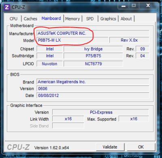The image size is (162, 158).
Task: Click the southbridge revision 04 field
Action: 143,56
